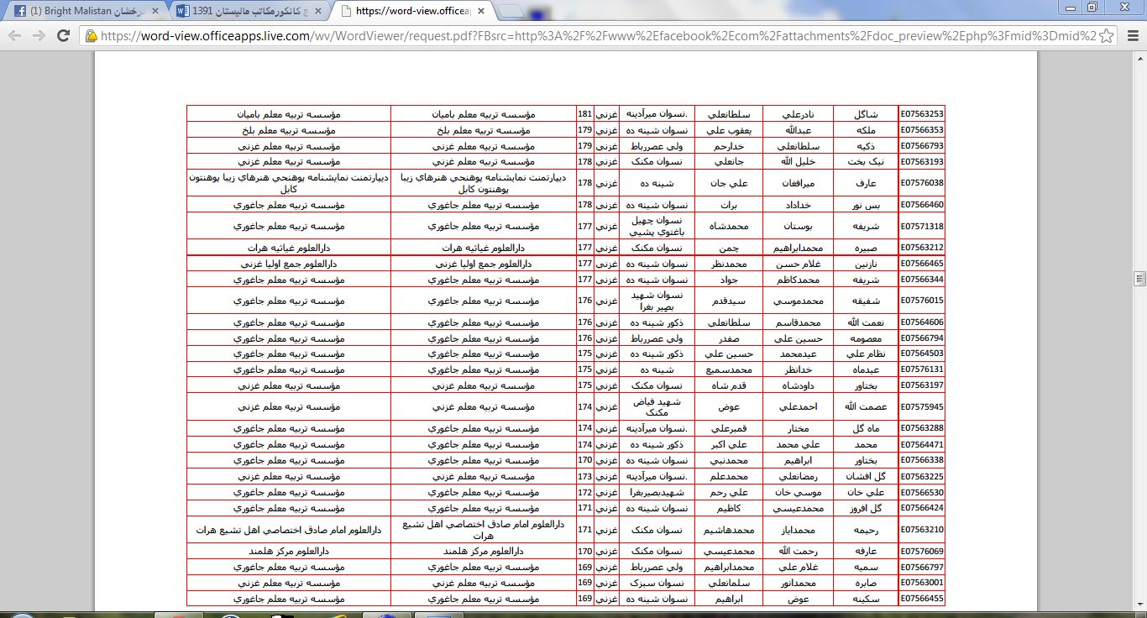Screen dimensions: 1147x618
Task: Click score 181 in the E07563253 row
Action: (585, 113)
